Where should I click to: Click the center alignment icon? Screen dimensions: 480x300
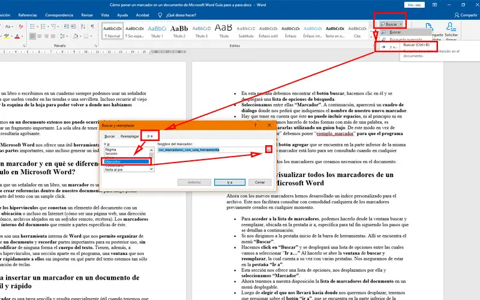pos(39,36)
